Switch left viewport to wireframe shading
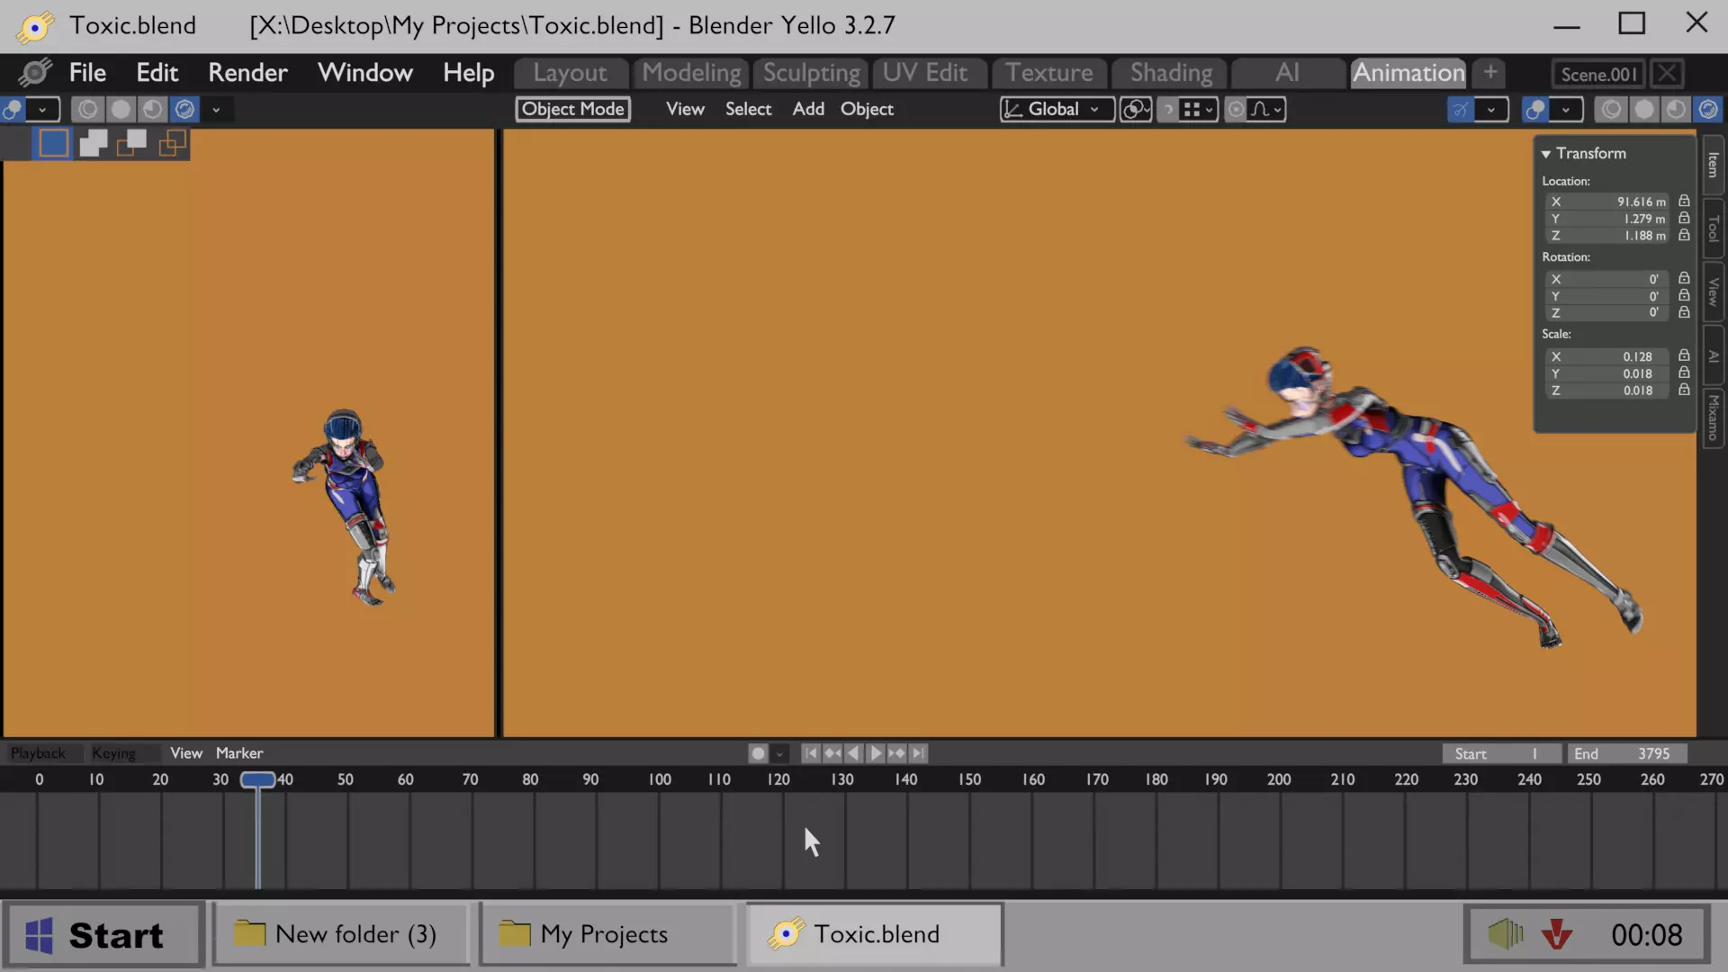This screenshot has width=1728, height=972. [87, 109]
